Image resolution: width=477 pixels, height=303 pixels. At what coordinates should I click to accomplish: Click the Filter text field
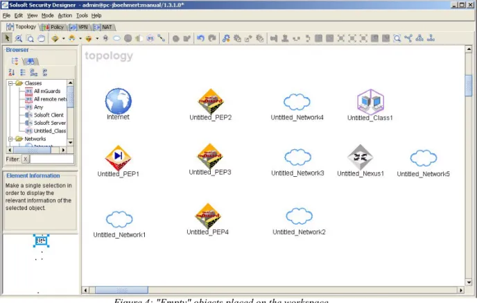point(52,159)
